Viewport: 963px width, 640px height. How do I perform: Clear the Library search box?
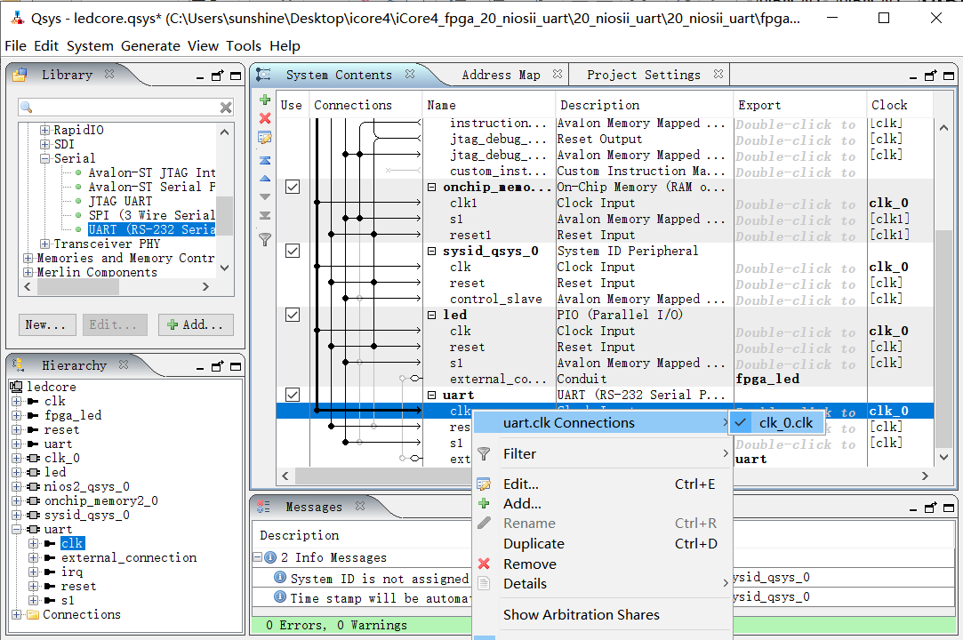click(226, 108)
